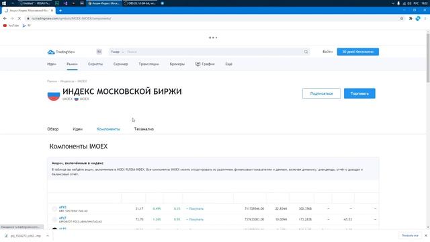Switch to the Компоненты tab
Screen dimensions: 430x242
pyautogui.click(x=108, y=129)
